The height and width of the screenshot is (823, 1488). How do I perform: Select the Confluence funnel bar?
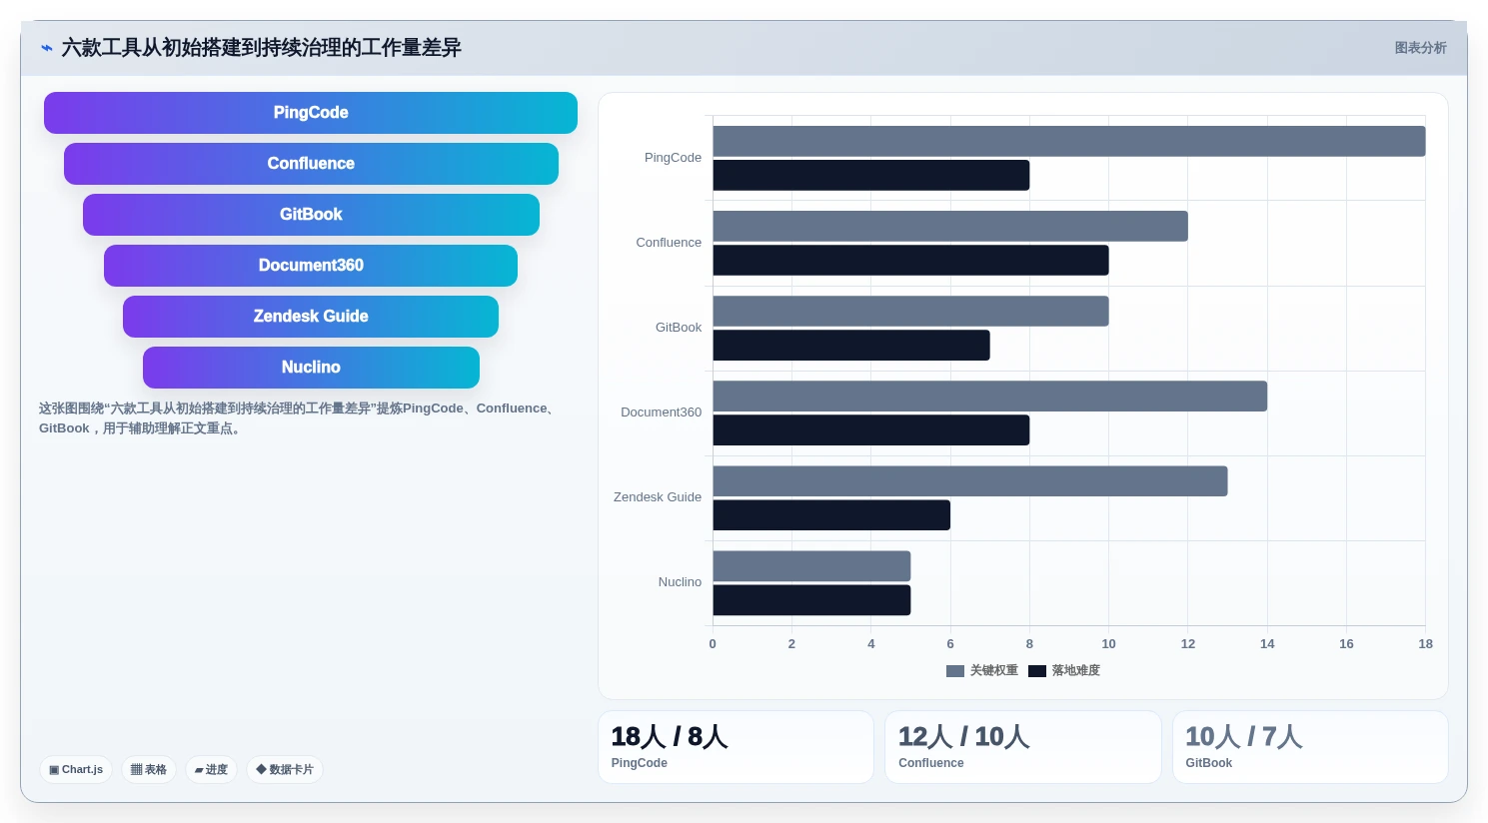(x=311, y=164)
